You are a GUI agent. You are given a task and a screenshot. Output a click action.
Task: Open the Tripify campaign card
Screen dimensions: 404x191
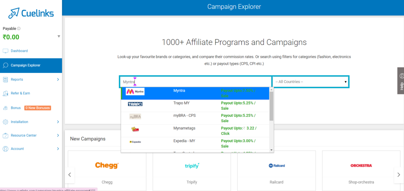[x=192, y=171]
